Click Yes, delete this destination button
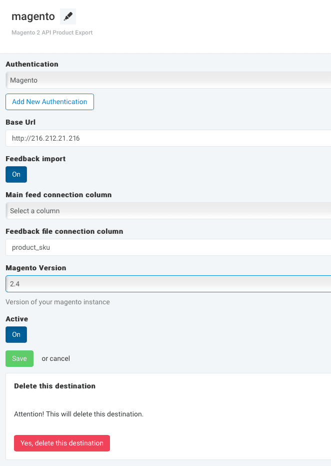 [62, 443]
